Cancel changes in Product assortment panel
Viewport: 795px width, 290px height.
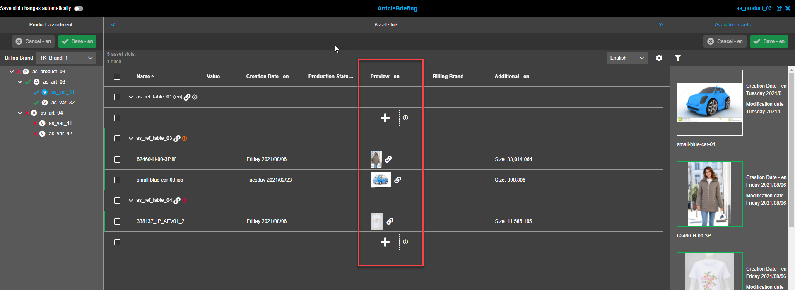point(34,41)
